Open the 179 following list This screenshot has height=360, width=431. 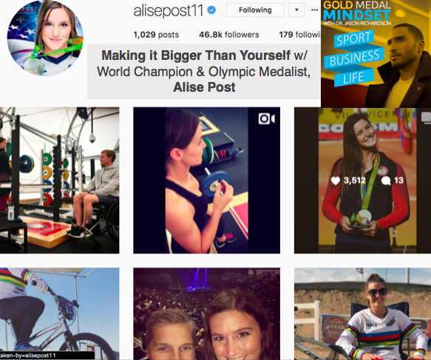point(300,35)
